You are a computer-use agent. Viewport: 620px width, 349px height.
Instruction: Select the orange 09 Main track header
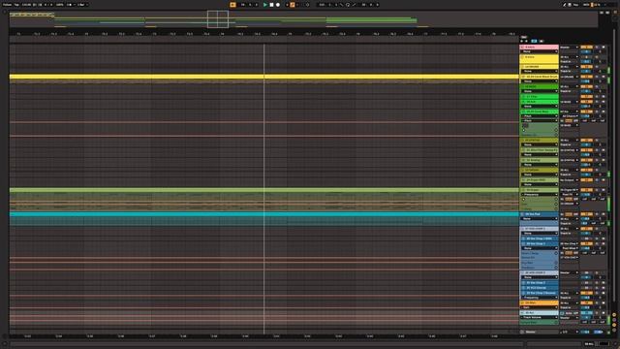[x=539, y=302]
